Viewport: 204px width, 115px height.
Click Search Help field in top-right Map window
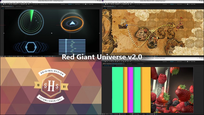(193, 4)
